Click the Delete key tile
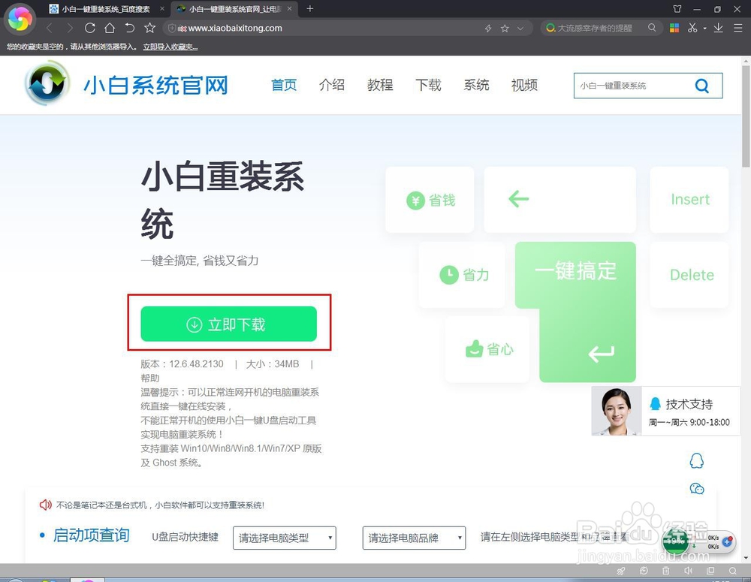Viewport: 751px width, 582px height. 689,274
